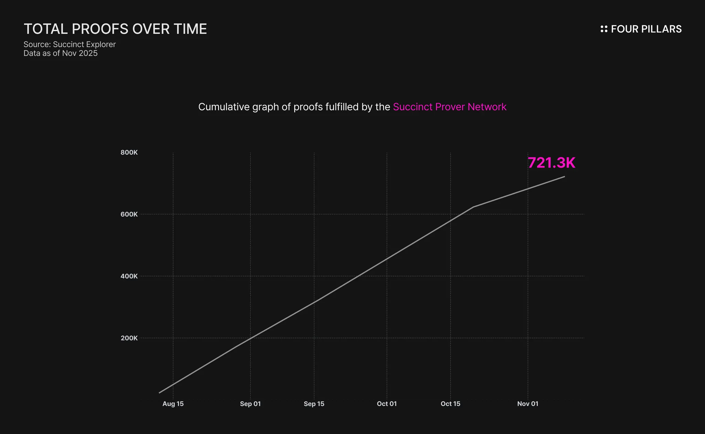Click the FOUR PILLARS brand text
The height and width of the screenshot is (434, 705).
646,29
